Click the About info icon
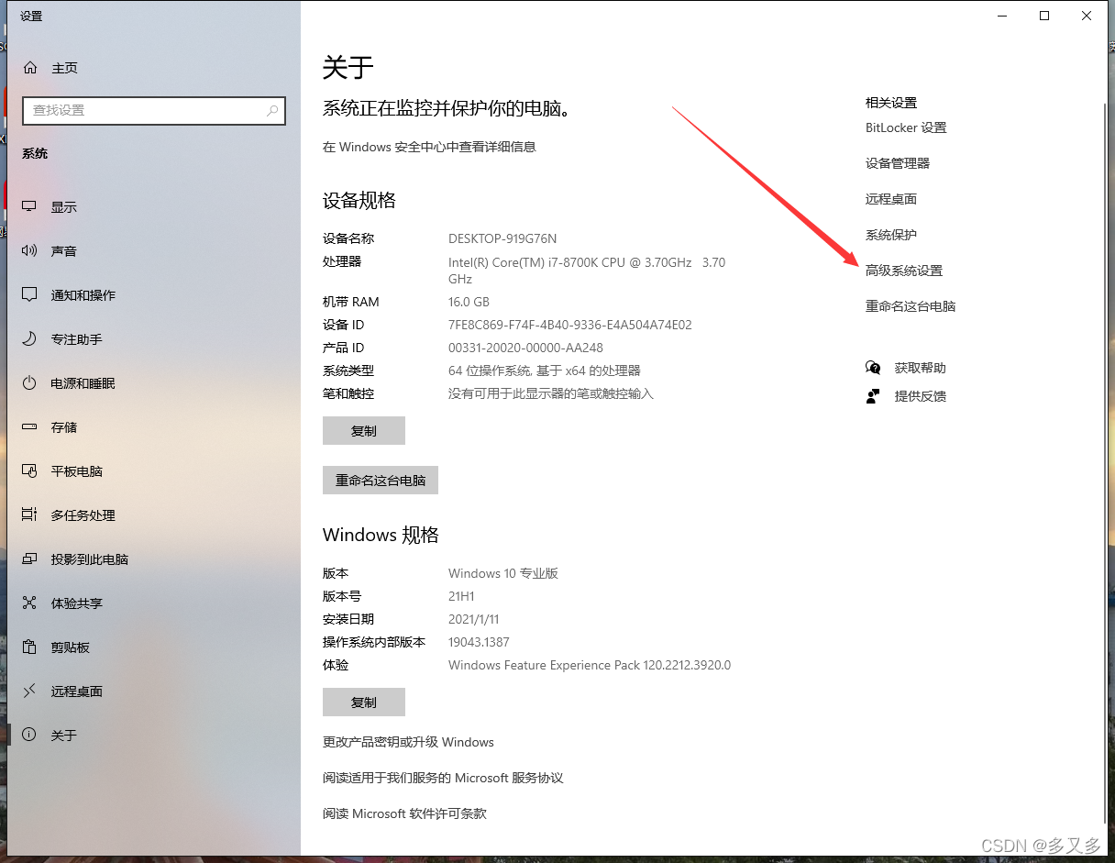The width and height of the screenshot is (1115, 863). tap(30, 736)
